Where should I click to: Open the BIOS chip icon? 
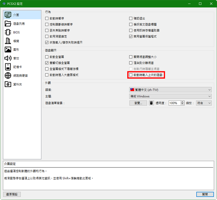coord(8,32)
